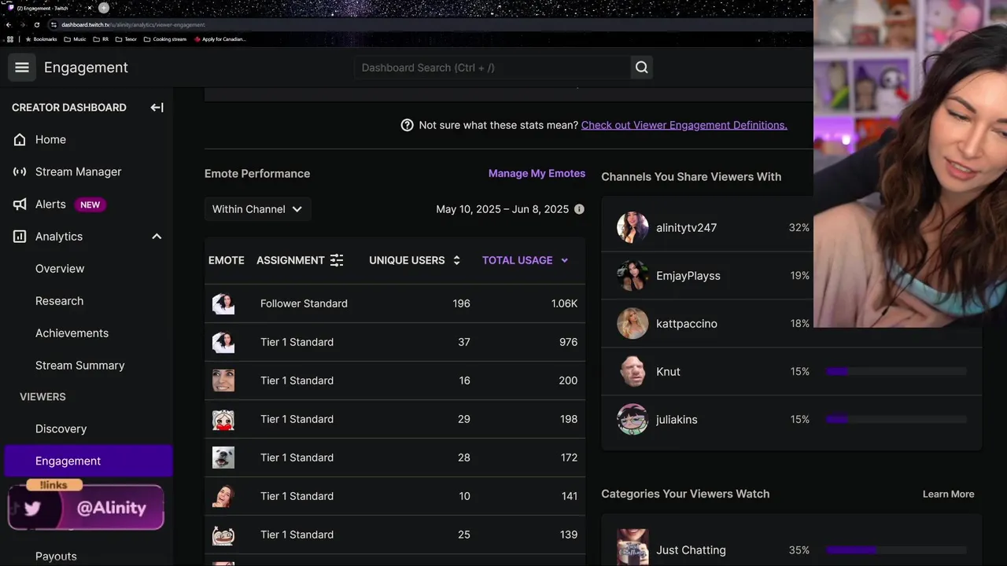Collapse the Analytics section chevron
This screenshot has width=1007, height=566.
pyautogui.click(x=157, y=237)
